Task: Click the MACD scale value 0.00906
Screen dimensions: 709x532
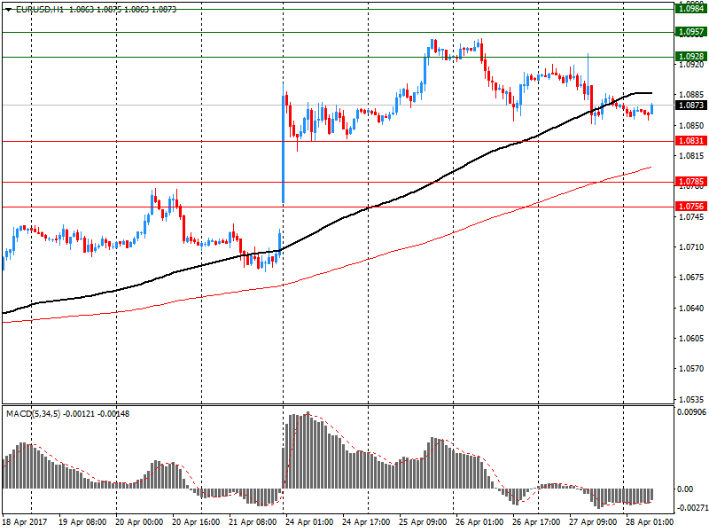Action: pos(691,411)
